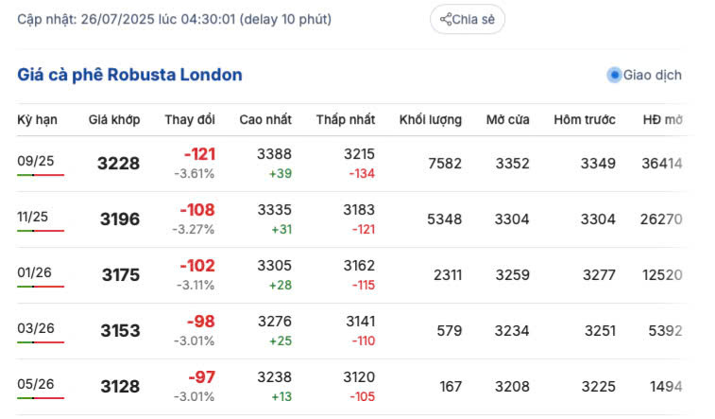715x419 pixels.
Task: Click the Khối lượng column header
Action: tap(431, 120)
